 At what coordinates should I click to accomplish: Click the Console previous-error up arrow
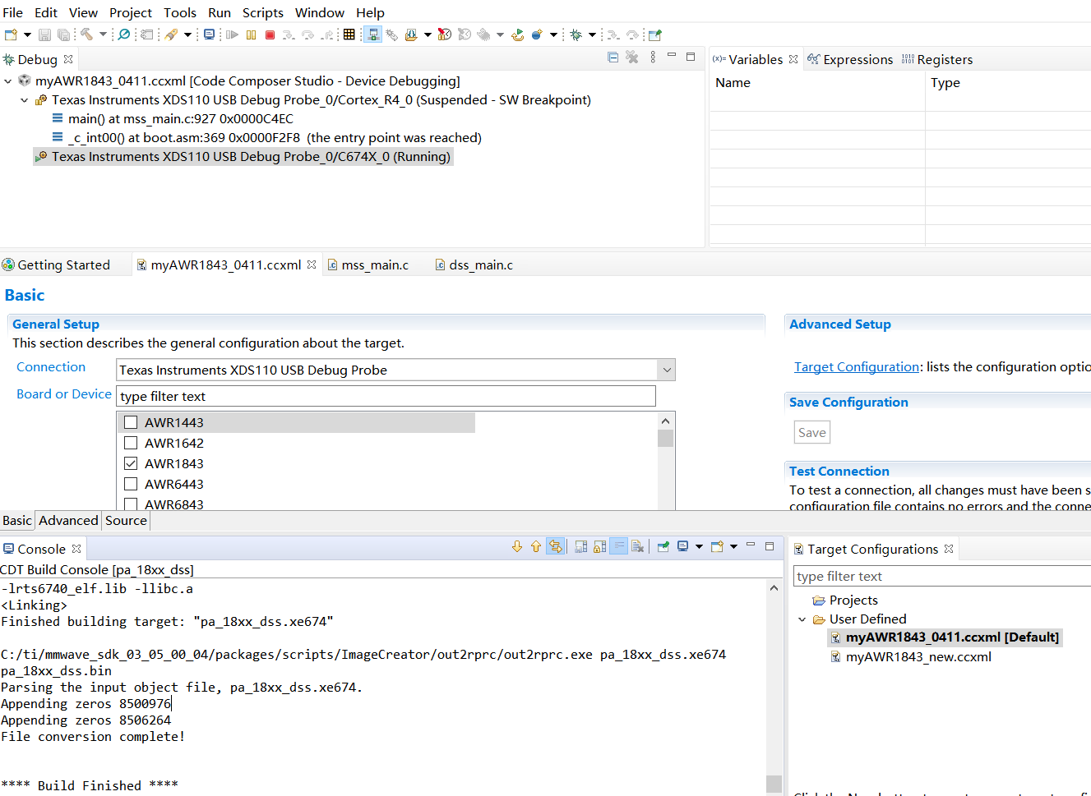coord(536,546)
